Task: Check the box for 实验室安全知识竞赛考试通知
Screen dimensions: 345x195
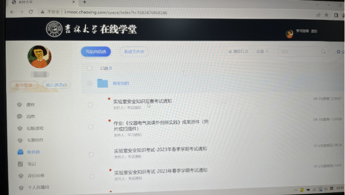Action: click(x=90, y=105)
